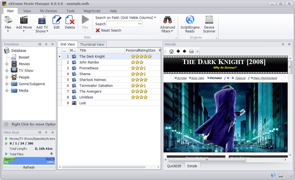Toggle pin on the Details panel
Image resolution: width=295 pixels, height=180 pixels.
coord(283,44)
